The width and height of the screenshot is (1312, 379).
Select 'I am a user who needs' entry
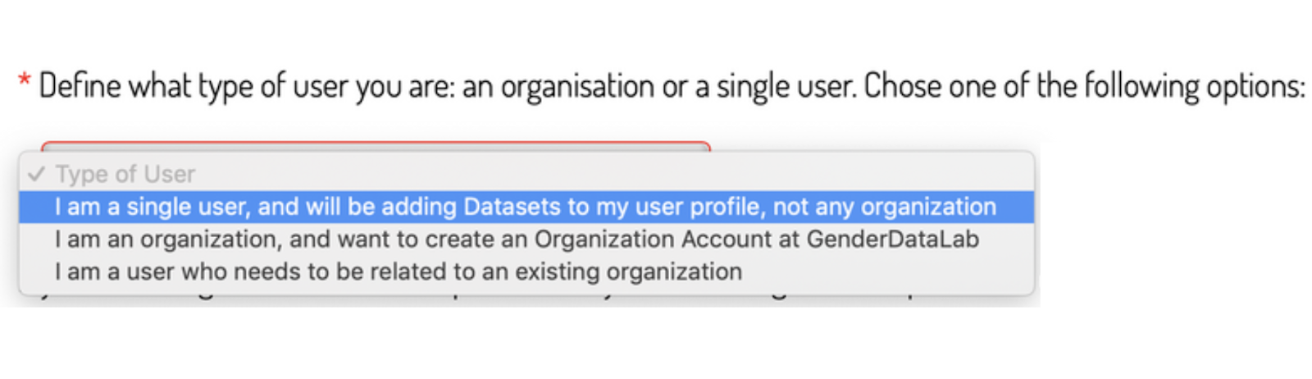pyautogui.click(x=399, y=272)
